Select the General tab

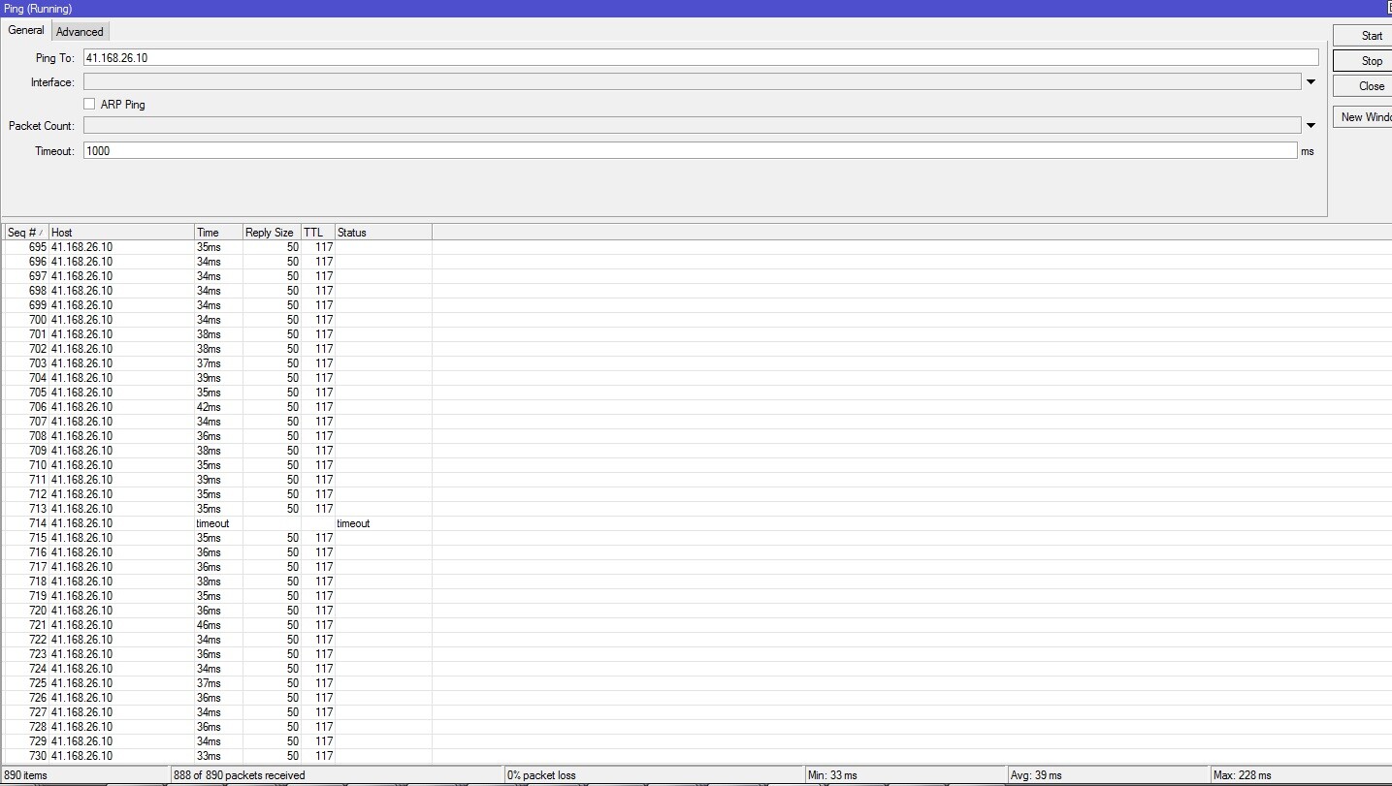[26, 30]
